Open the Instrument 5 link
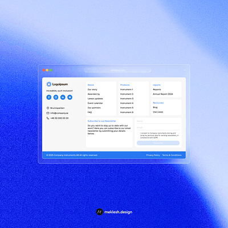The height and width of the screenshot is (228, 228). [x=127, y=108]
